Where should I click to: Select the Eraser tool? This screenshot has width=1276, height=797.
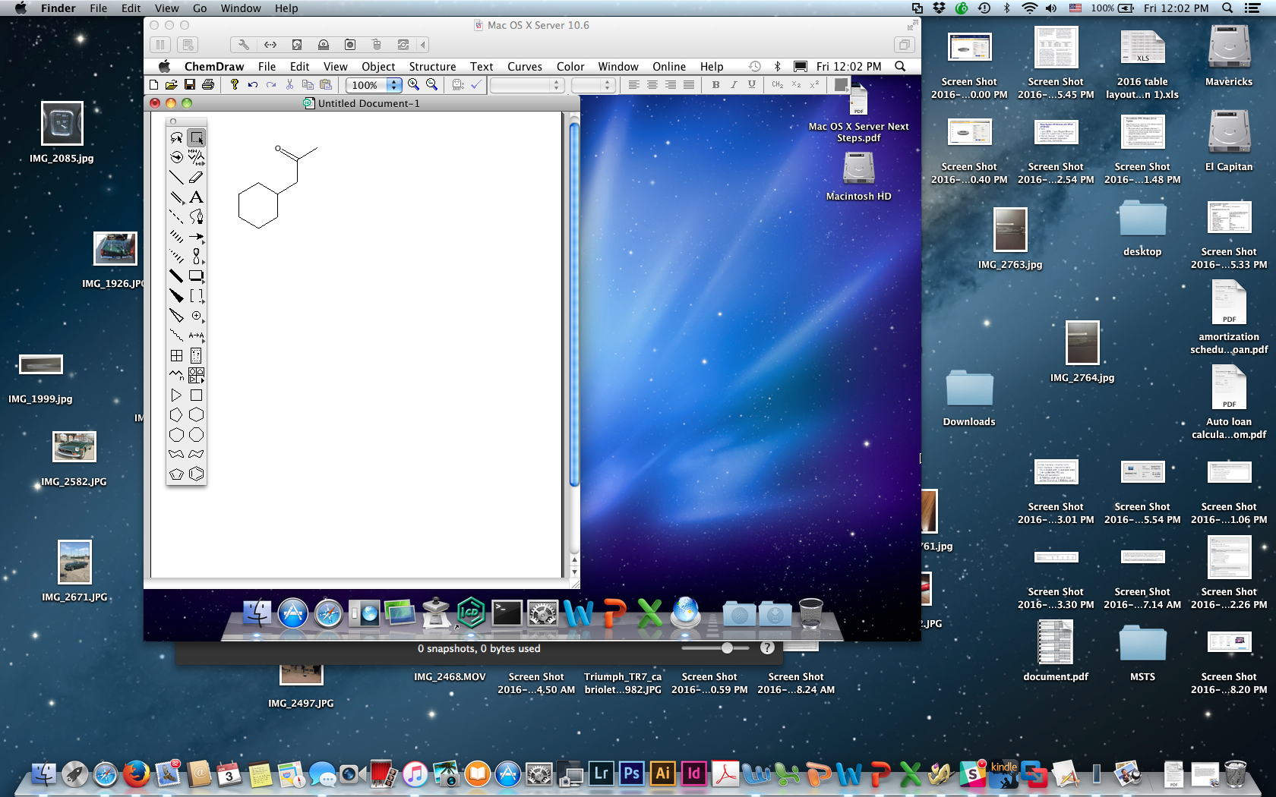click(197, 177)
